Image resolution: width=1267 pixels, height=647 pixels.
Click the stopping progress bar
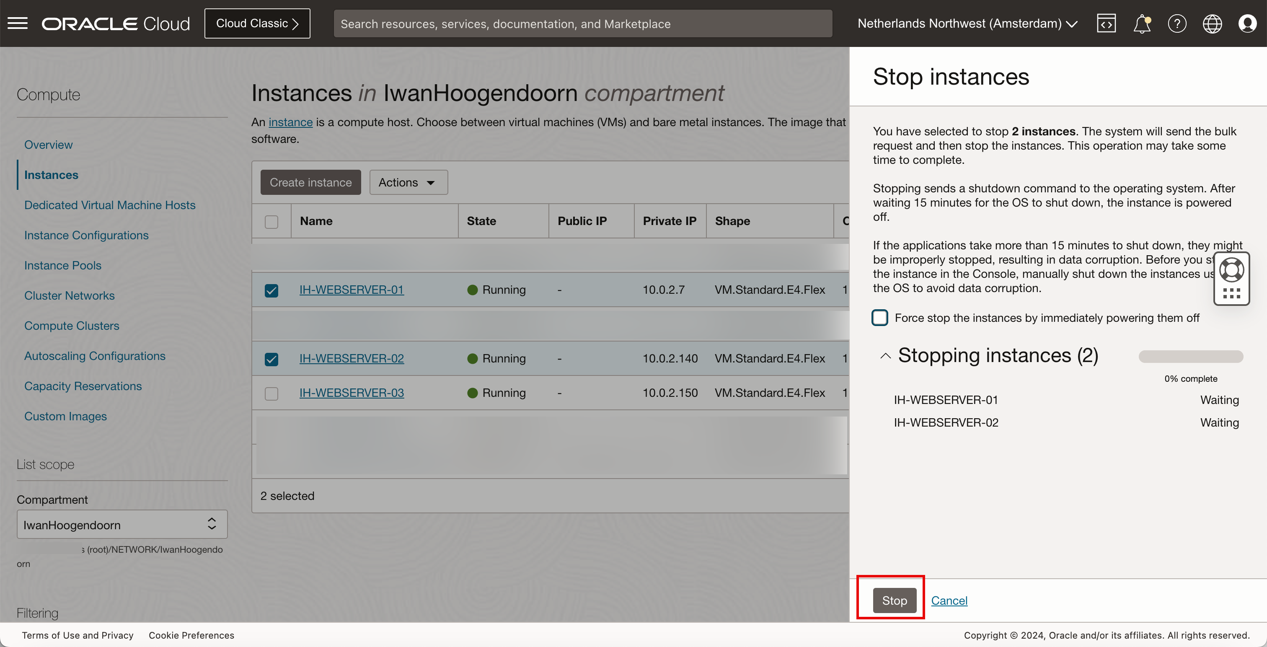[x=1191, y=357]
